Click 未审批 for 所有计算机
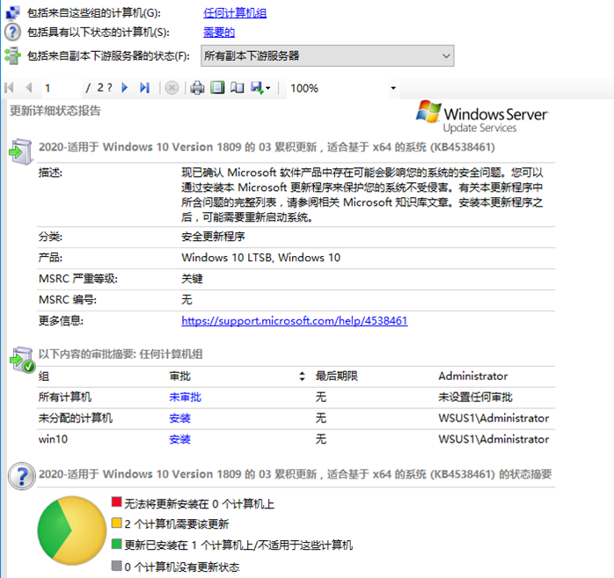The image size is (614, 578). (185, 398)
